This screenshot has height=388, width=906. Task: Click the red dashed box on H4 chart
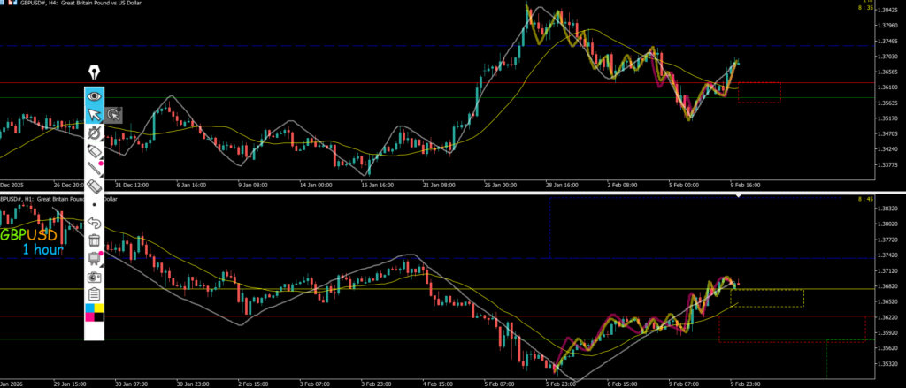[759, 92]
